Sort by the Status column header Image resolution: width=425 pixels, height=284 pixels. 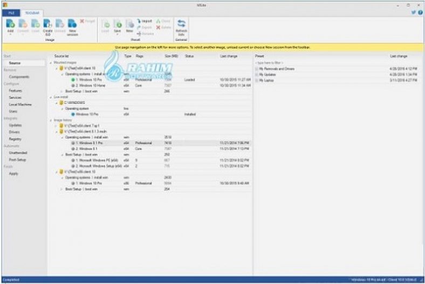tap(189, 56)
